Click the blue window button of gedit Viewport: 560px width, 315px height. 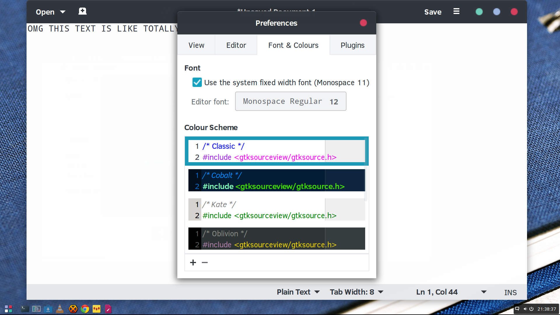tap(497, 12)
